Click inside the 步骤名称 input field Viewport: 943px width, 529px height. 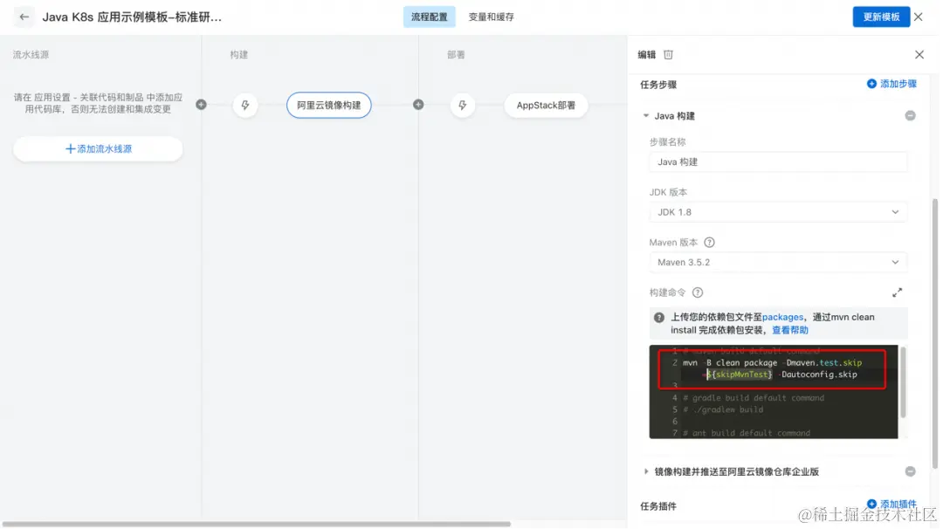tap(777, 161)
